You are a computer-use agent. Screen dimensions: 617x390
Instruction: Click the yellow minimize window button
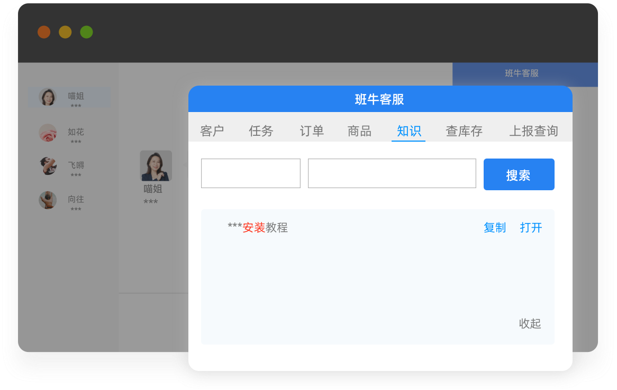pos(65,32)
